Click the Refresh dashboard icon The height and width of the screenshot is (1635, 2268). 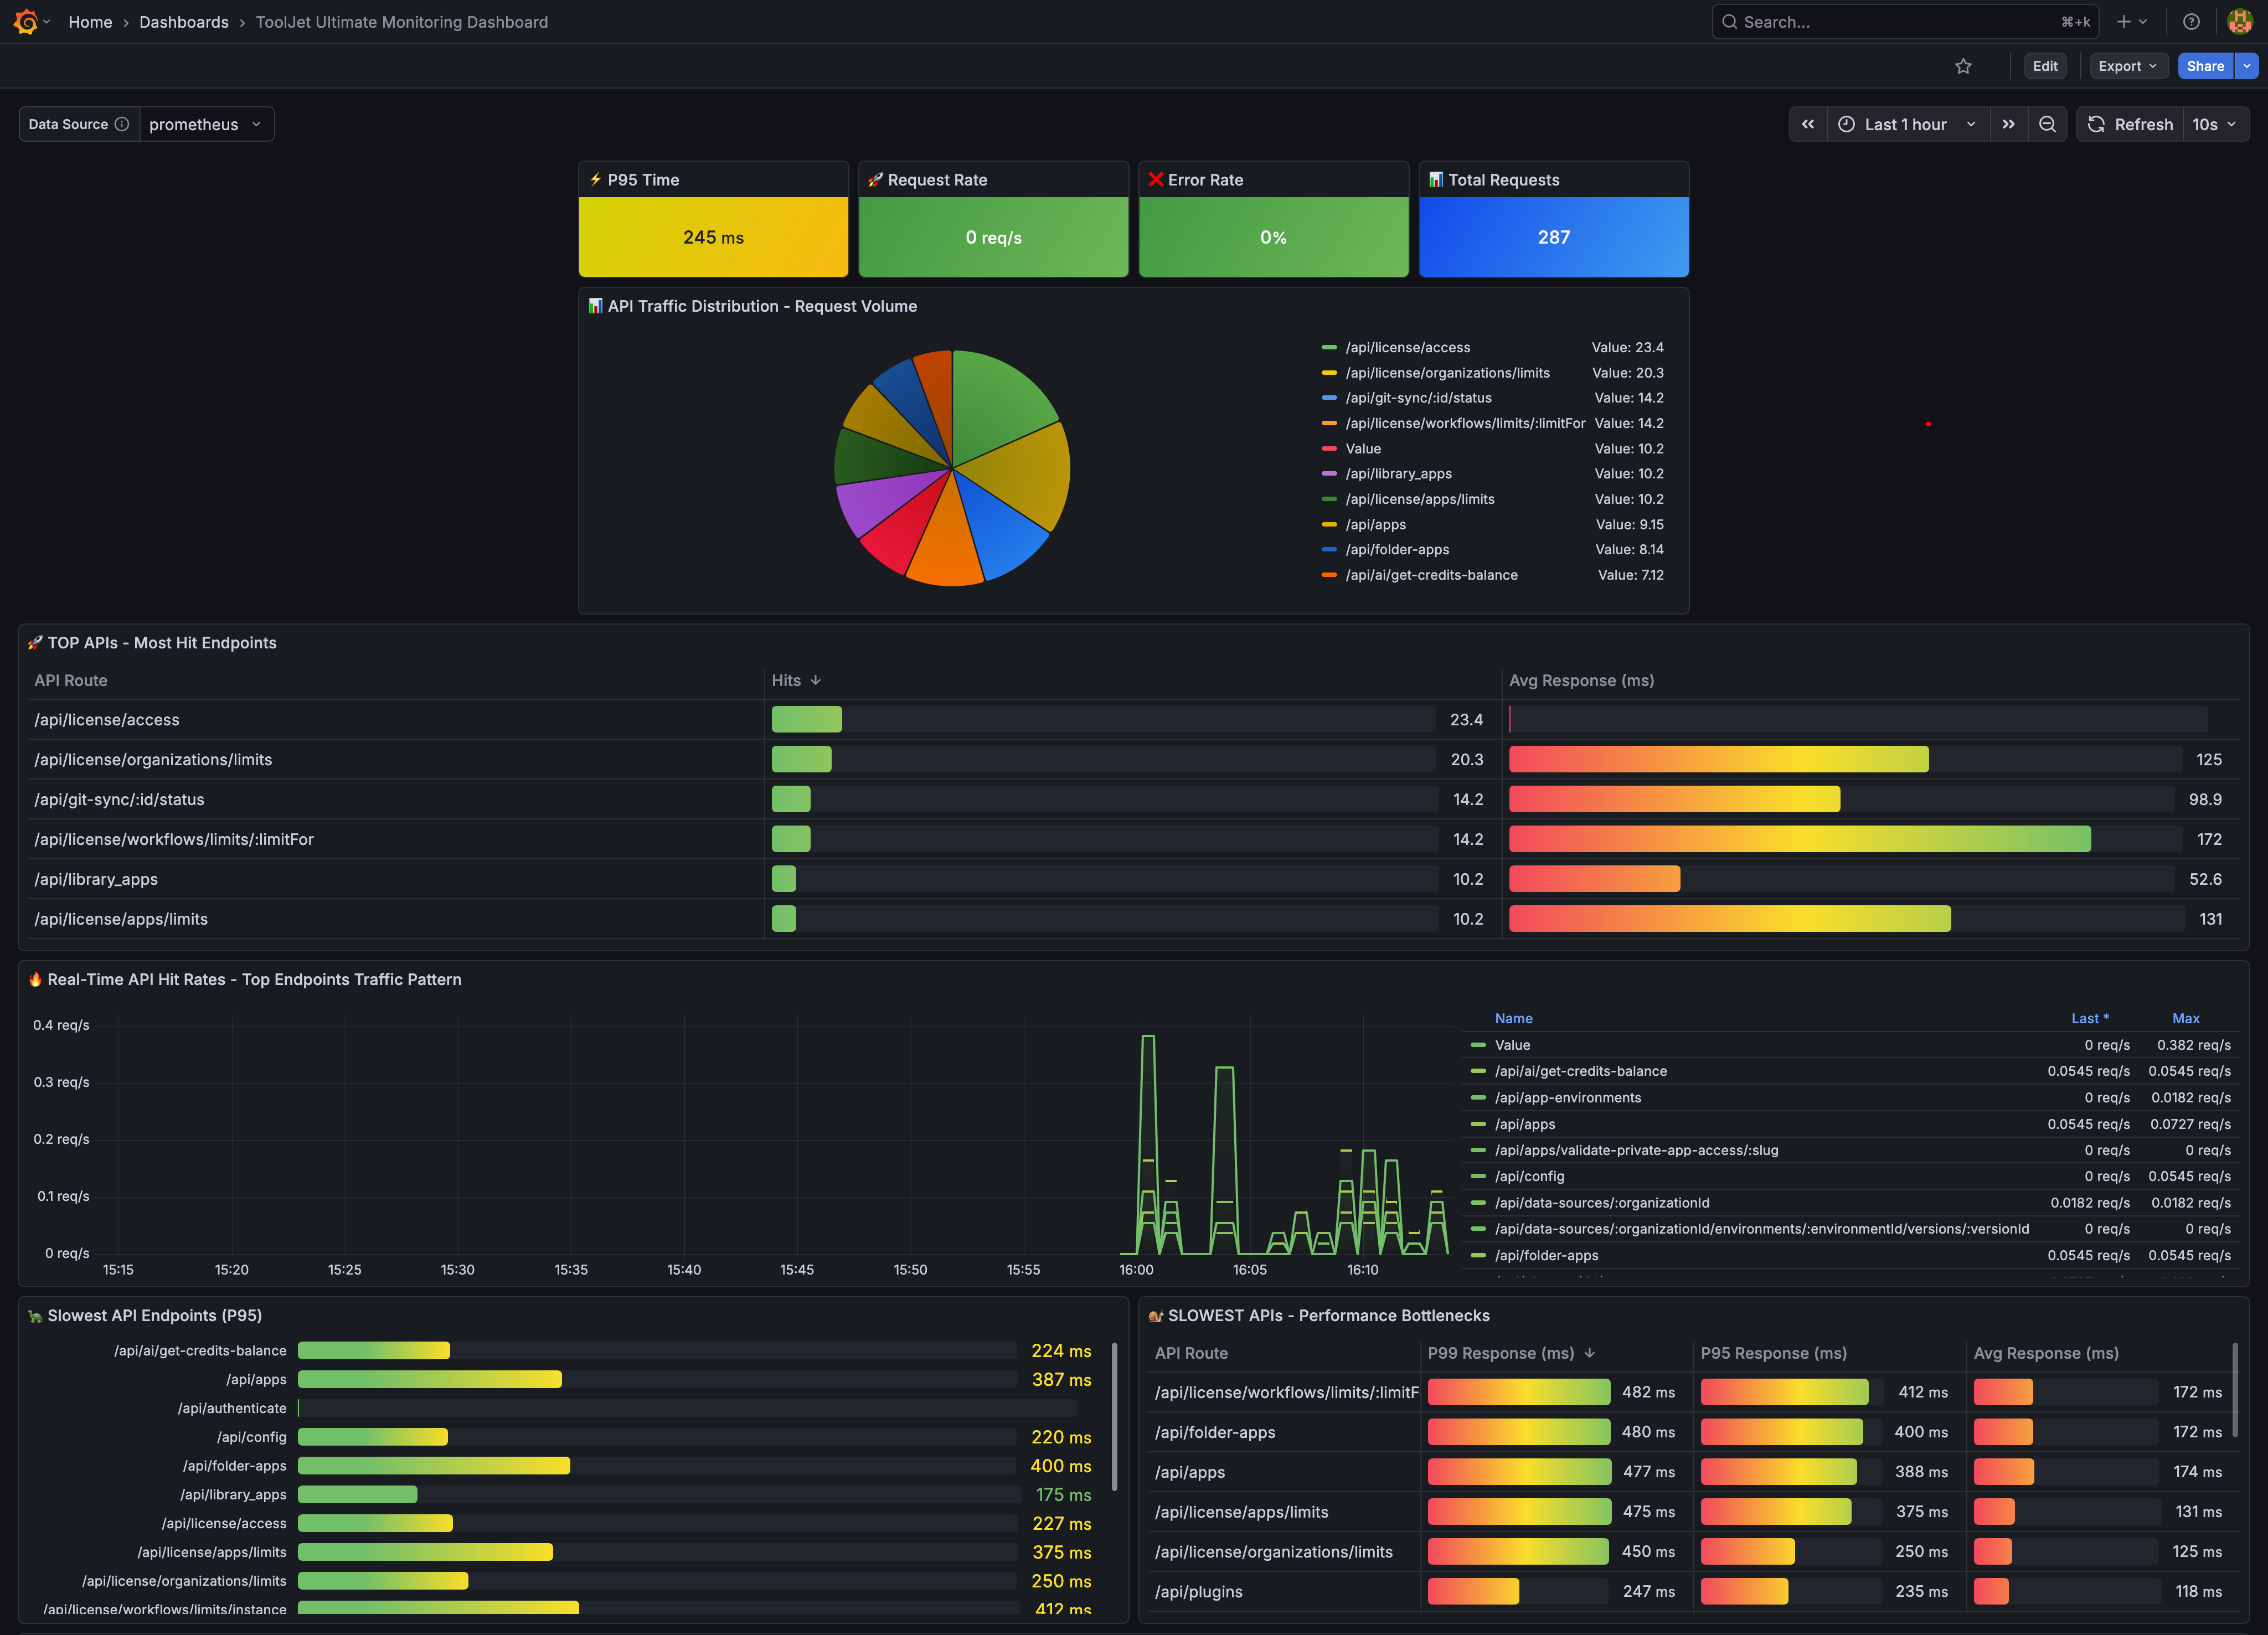pyautogui.click(x=2097, y=123)
